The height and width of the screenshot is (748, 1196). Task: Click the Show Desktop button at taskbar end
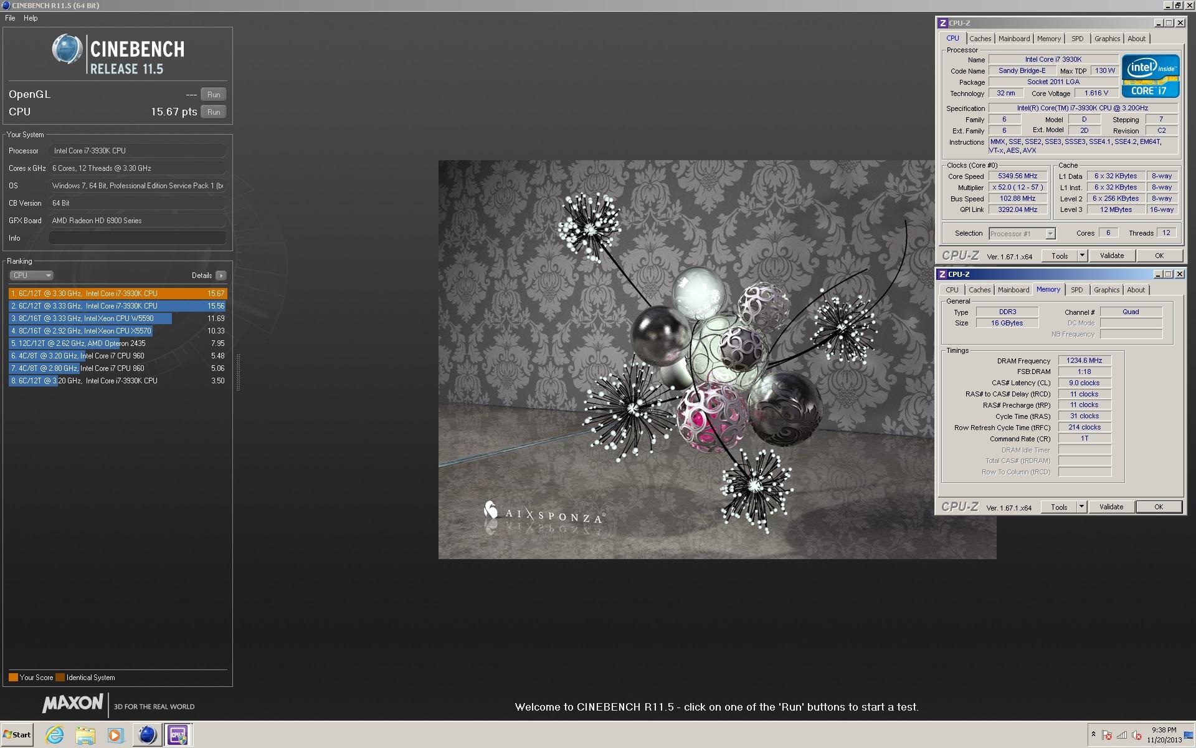coord(1190,736)
